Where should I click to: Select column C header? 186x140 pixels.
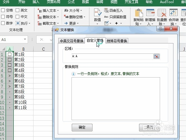(43, 49)
